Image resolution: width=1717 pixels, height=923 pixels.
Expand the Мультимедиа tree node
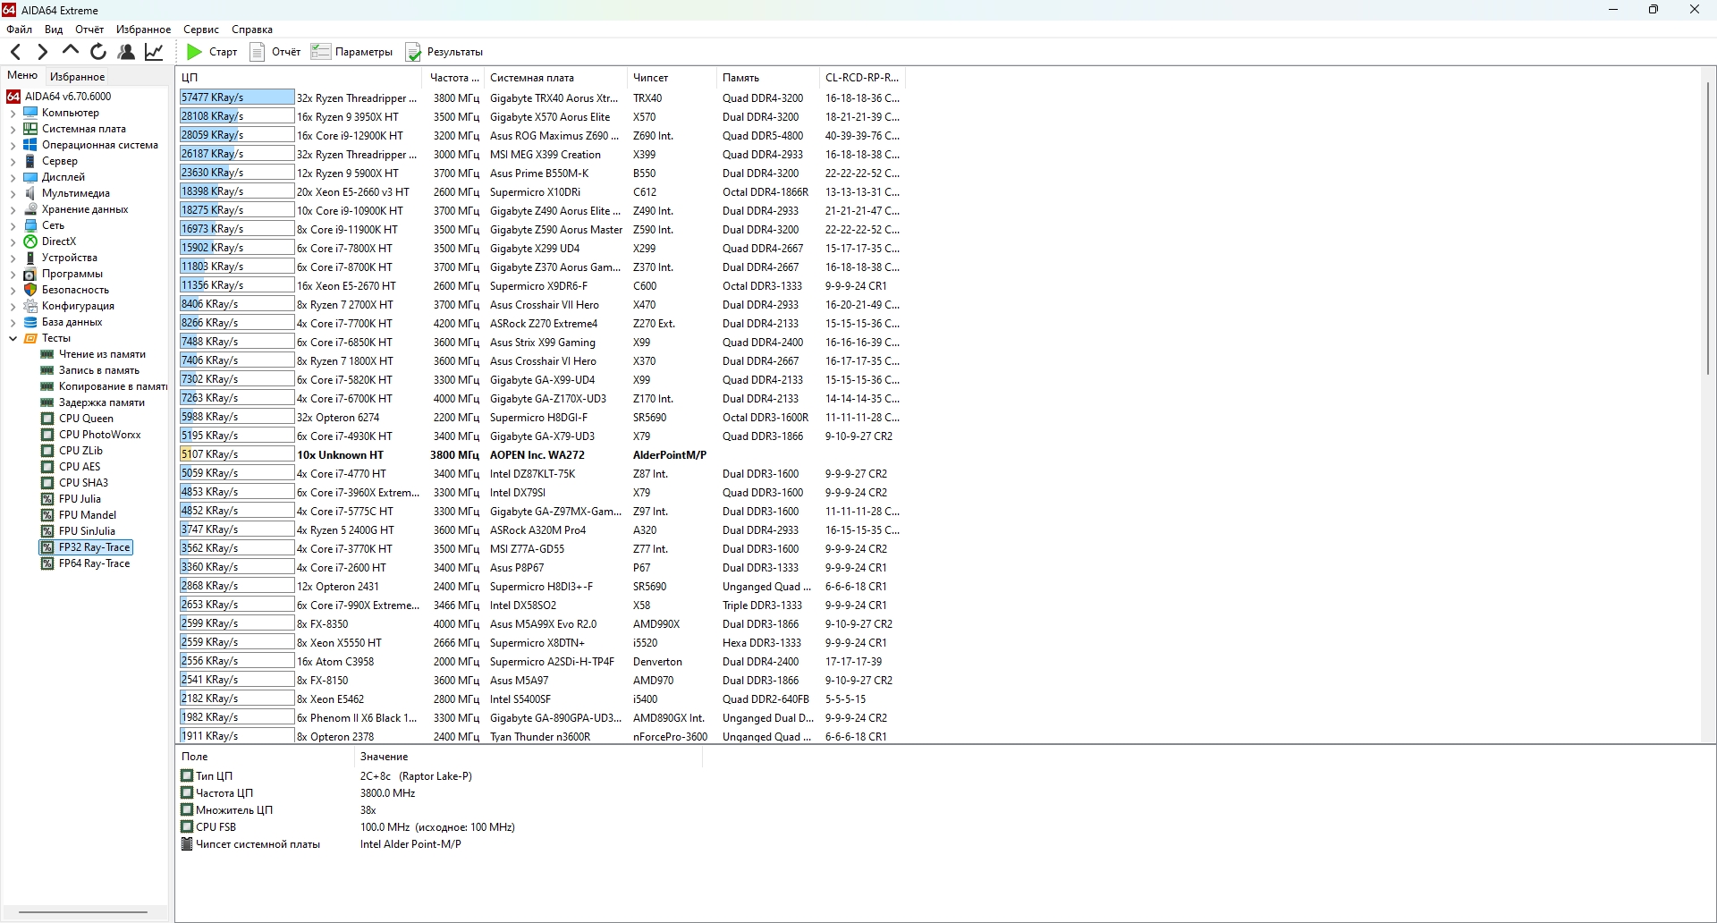pyautogui.click(x=13, y=194)
